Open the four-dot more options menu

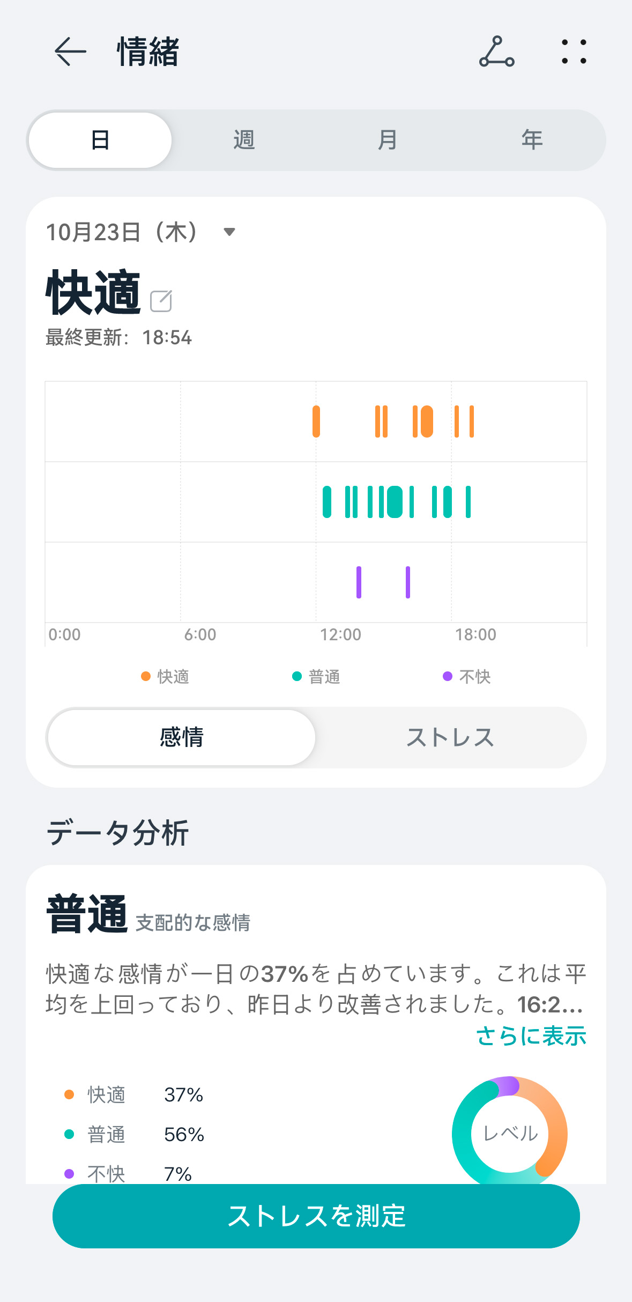pyautogui.click(x=574, y=51)
